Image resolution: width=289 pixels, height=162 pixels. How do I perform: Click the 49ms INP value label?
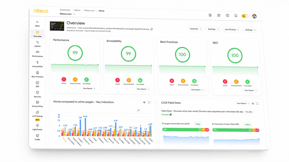click(x=247, y=125)
